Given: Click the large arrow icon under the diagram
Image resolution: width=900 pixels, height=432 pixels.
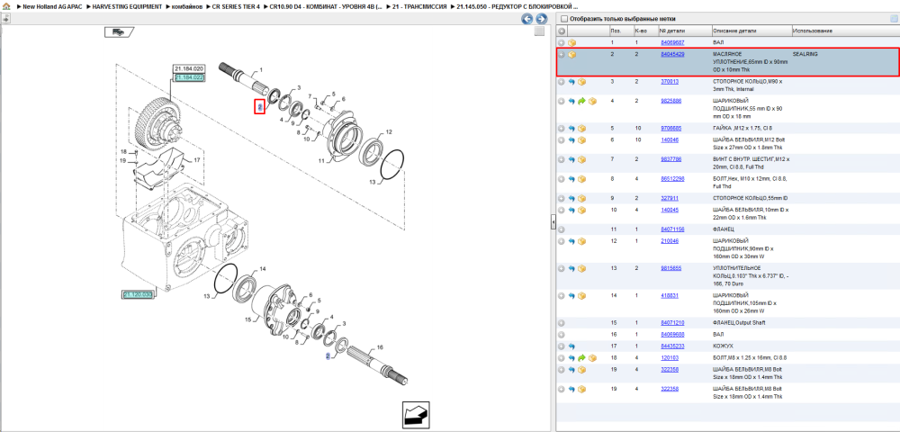Looking at the screenshot, I should [416, 416].
